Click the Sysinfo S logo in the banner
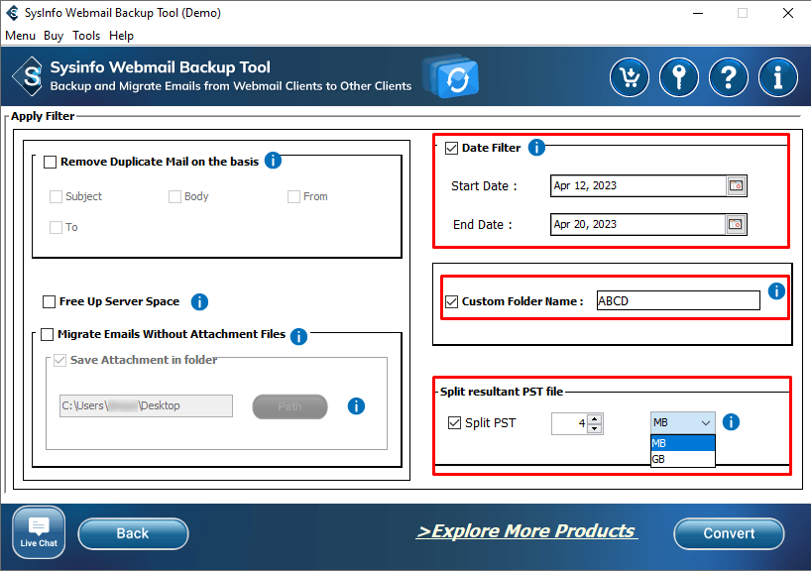The height and width of the screenshot is (571, 811). (x=29, y=76)
